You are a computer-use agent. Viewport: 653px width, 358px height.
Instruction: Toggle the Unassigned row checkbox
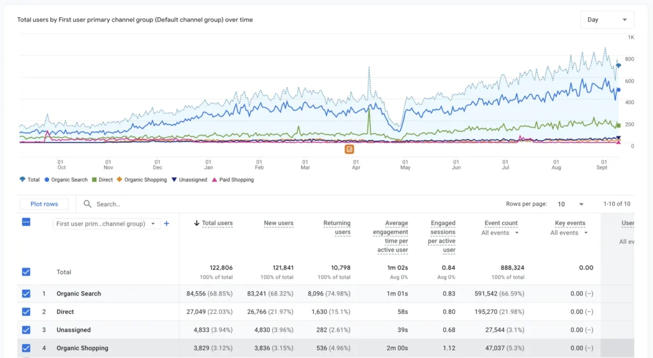pos(26,330)
